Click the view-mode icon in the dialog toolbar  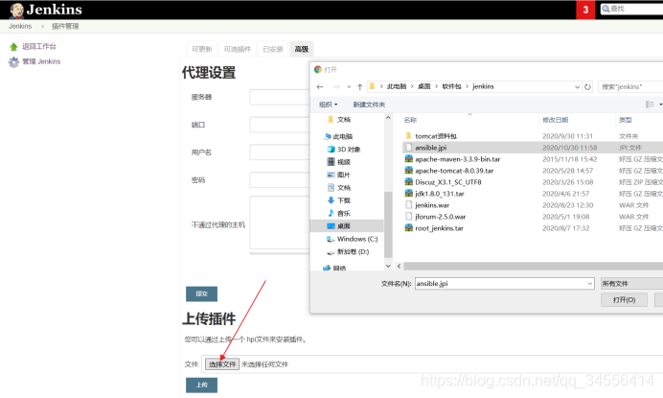point(650,105)
